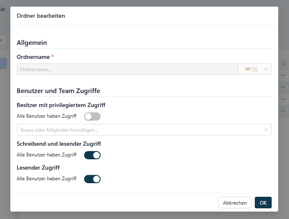The height and width of the screenshot is (219, 289).
Task: Expand the Teams oder Mitglieder hinzufügen dropdown
Action: click(x=144, y=130)
